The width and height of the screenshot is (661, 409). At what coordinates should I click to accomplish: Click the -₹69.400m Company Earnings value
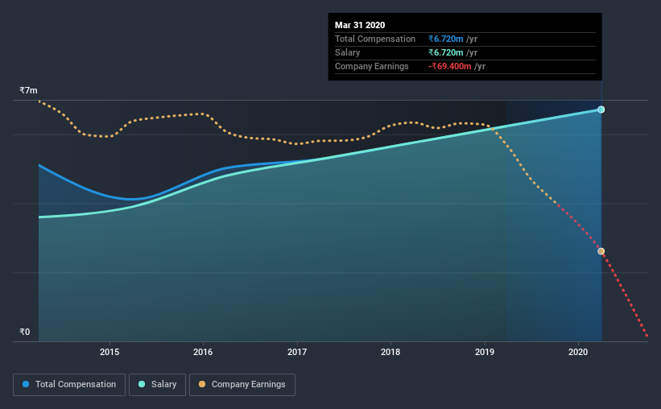[x=450, y=66]
